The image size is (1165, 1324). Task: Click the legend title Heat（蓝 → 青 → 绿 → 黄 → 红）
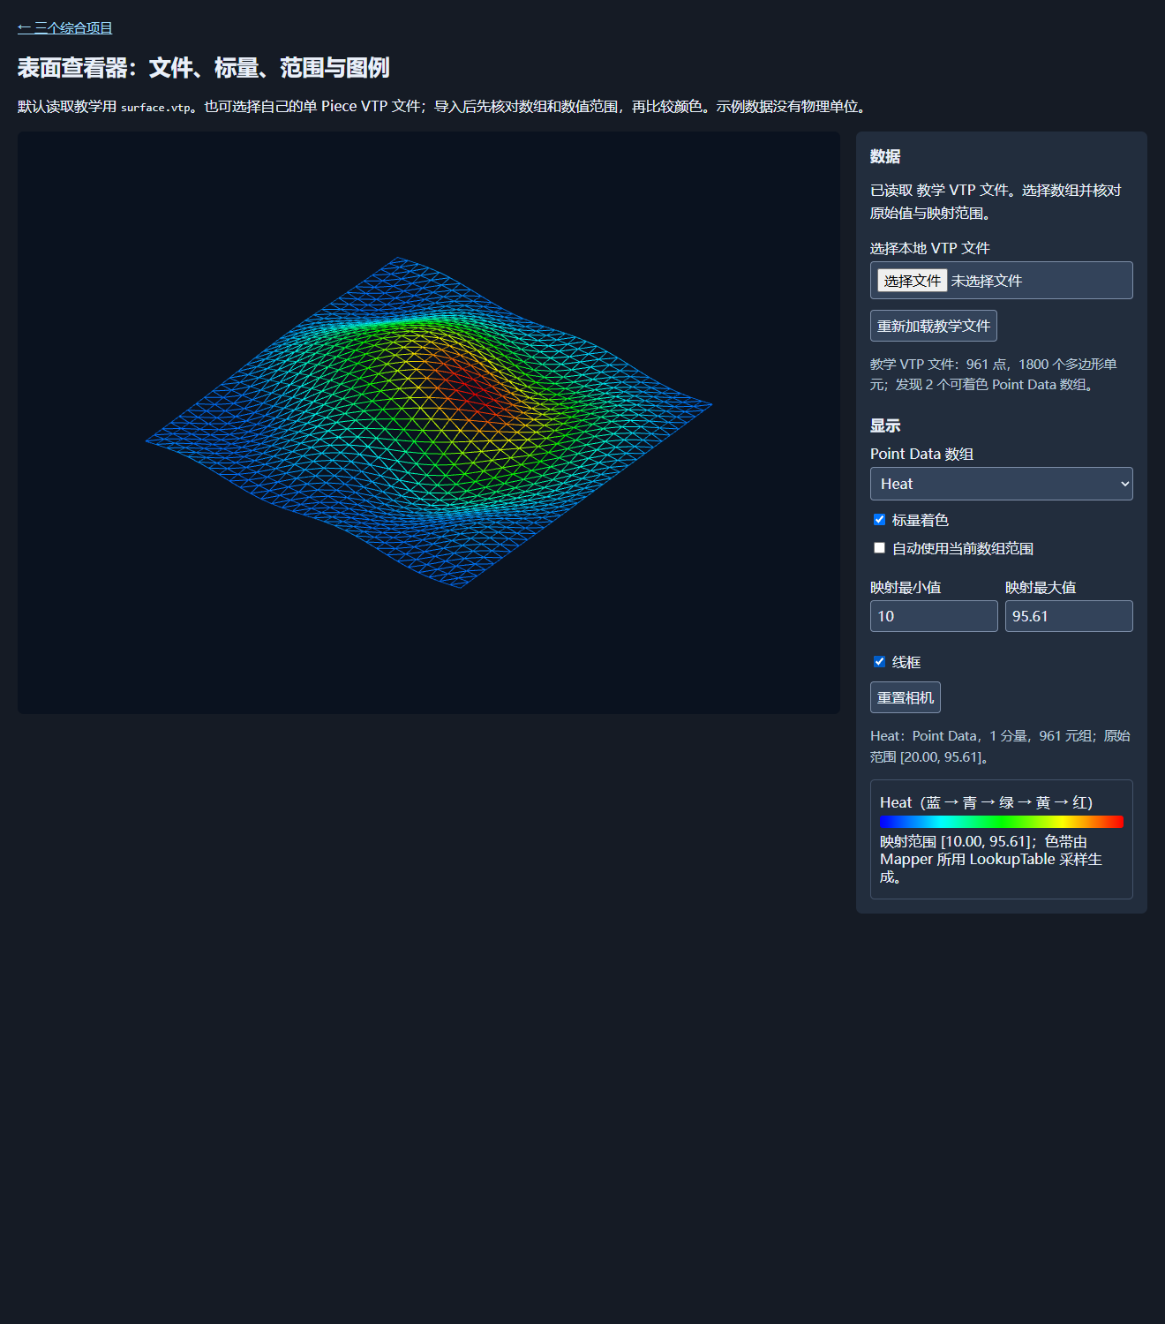point(987,802)
